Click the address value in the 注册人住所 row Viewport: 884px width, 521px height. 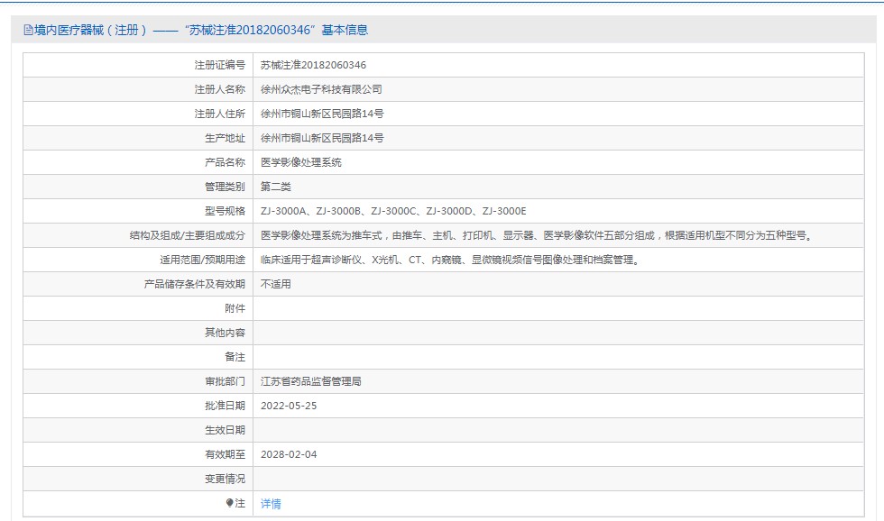pos(322,114)
